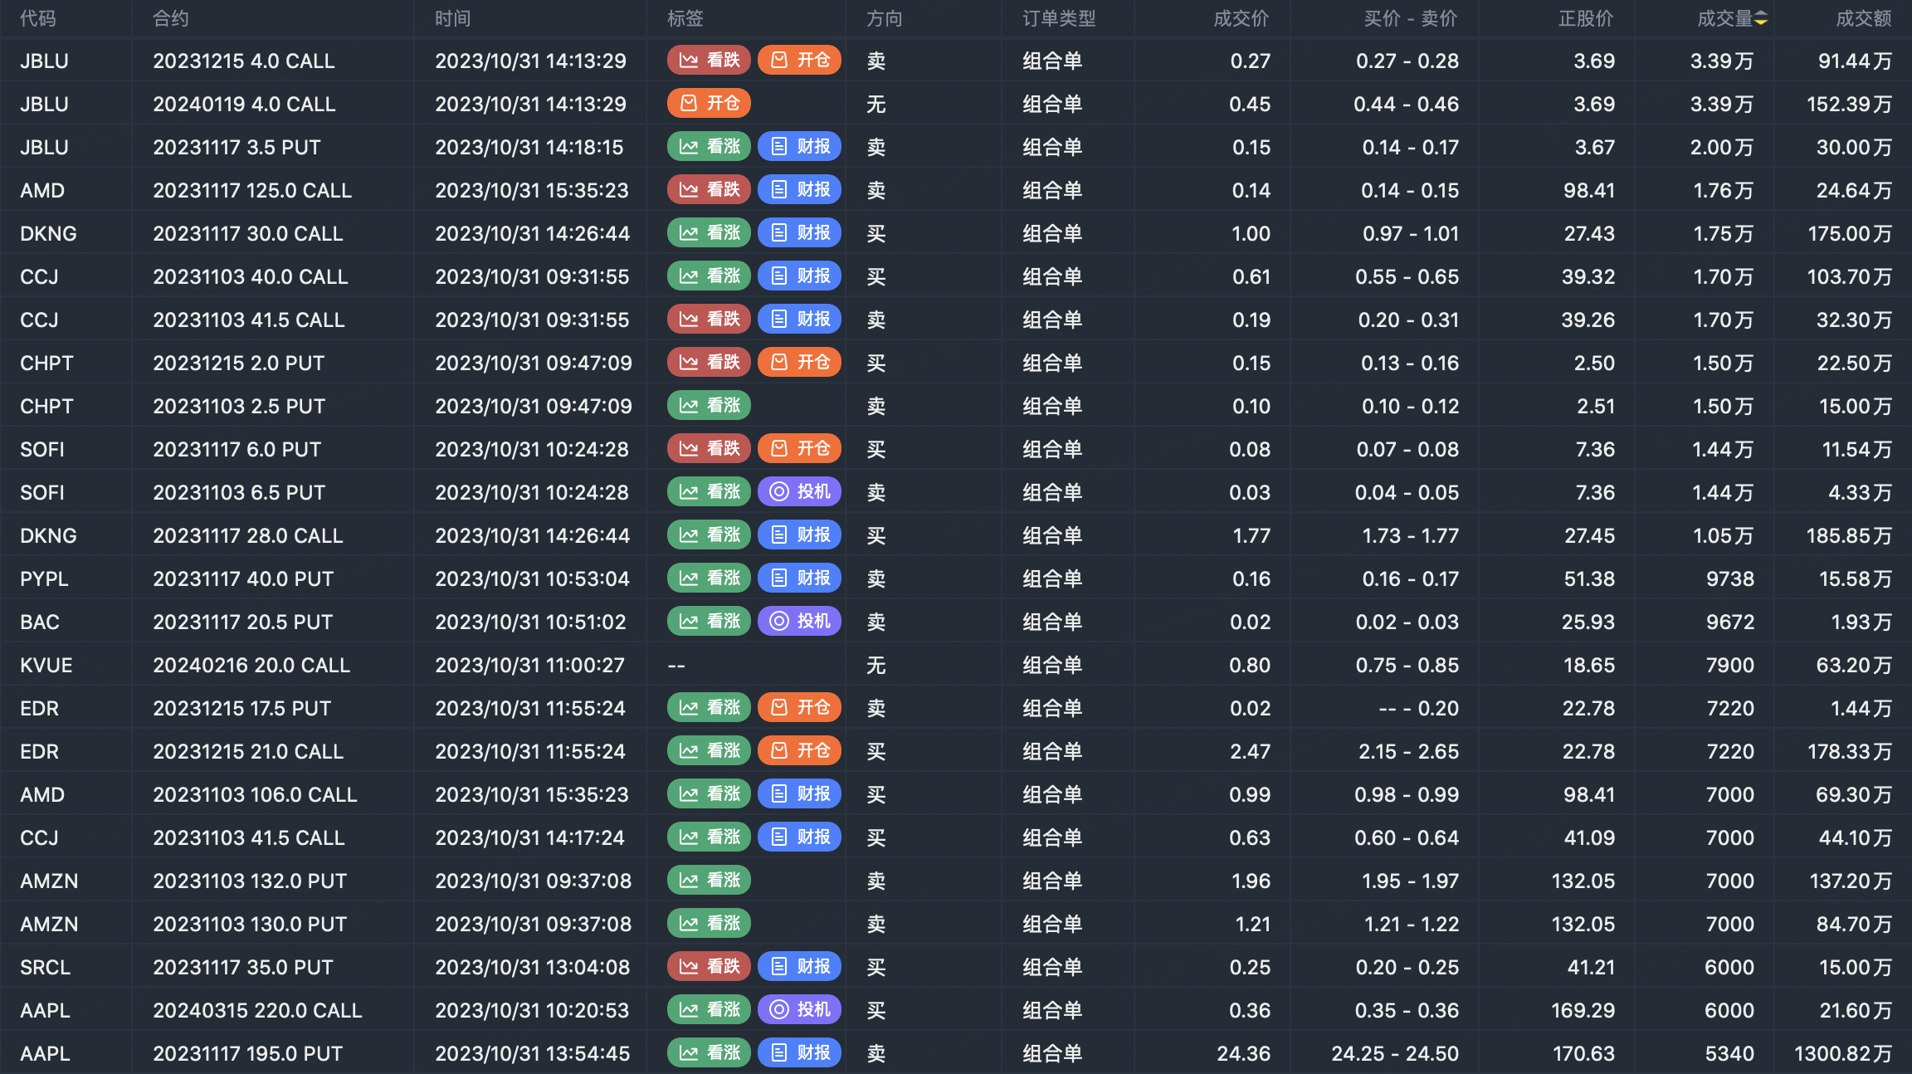Click 财报 tag on AMD 106.0 CALL row
This screenshot has width=1912, height=1074.
[x=800, y=793]
